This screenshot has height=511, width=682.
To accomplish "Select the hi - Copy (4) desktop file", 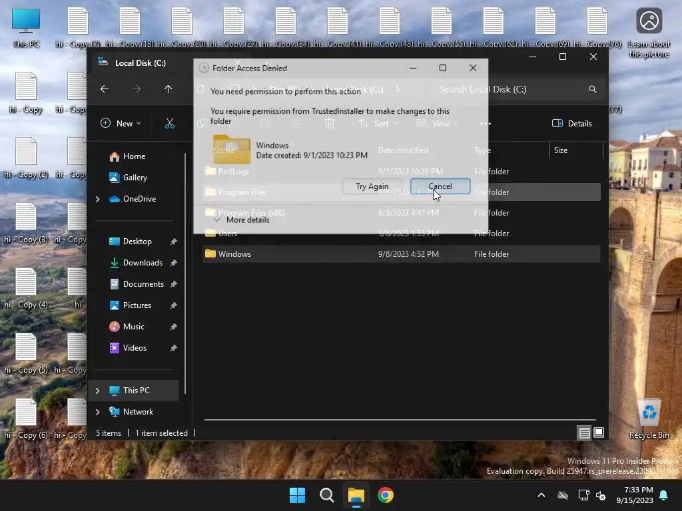I will coord(26,289).
